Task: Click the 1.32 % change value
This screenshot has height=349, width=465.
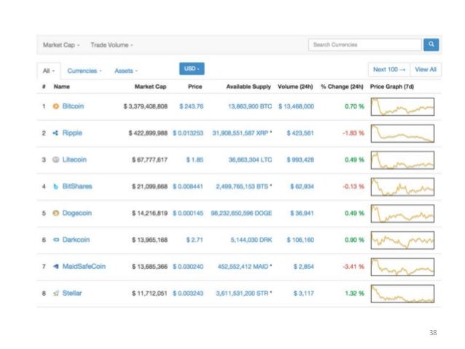Action: click(x=354, y=293)
